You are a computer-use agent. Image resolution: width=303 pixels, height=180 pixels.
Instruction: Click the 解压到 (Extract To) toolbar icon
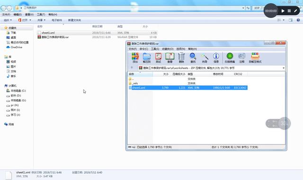(x=147, y=58)
